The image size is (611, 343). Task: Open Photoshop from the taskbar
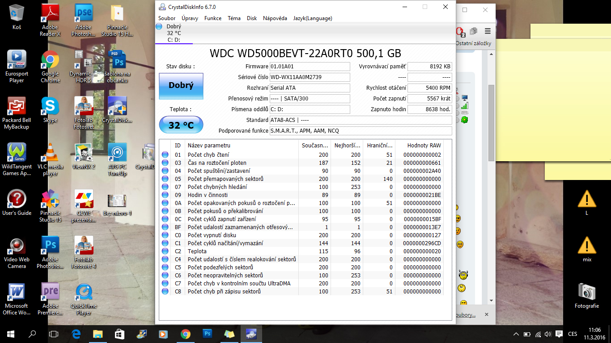[208, 334]
